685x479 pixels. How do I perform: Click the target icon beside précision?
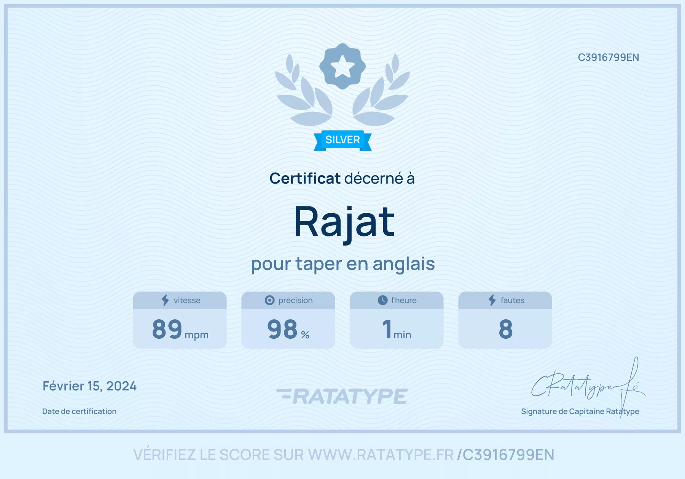269,300
